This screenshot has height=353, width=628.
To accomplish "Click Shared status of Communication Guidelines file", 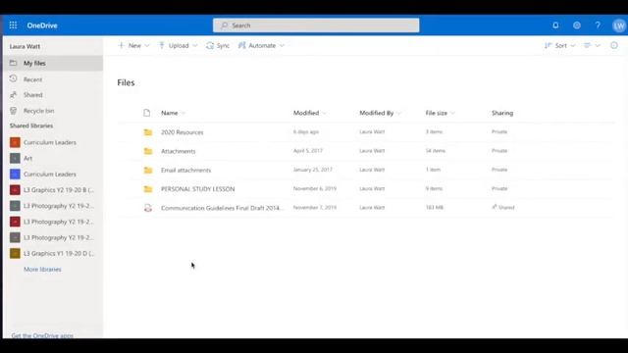I will [x=503, y=207].
